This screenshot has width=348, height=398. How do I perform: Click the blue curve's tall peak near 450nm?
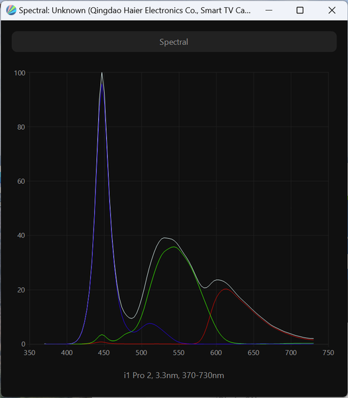click(102, 85)
